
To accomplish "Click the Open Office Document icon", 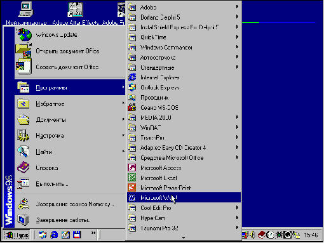I will 24,51.
